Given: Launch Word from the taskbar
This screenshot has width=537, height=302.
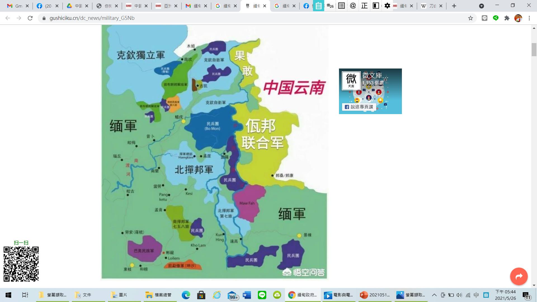Looking at the screenshot, I should point(247,295).
